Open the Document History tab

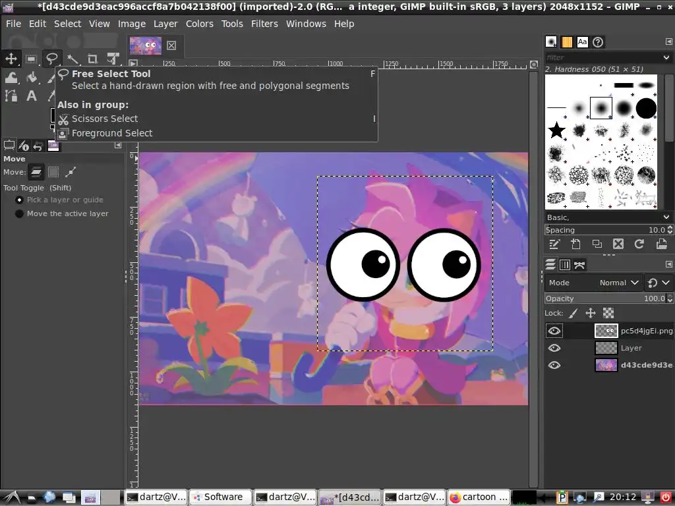pyautogui.click(x=598, y=42)
